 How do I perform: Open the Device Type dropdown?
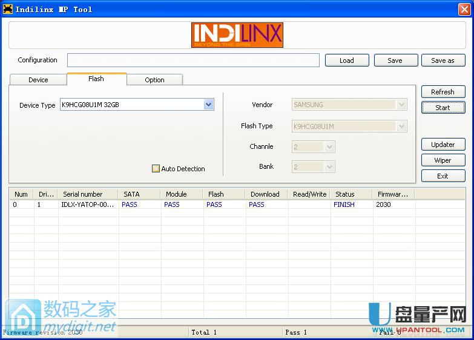[208, 105]
